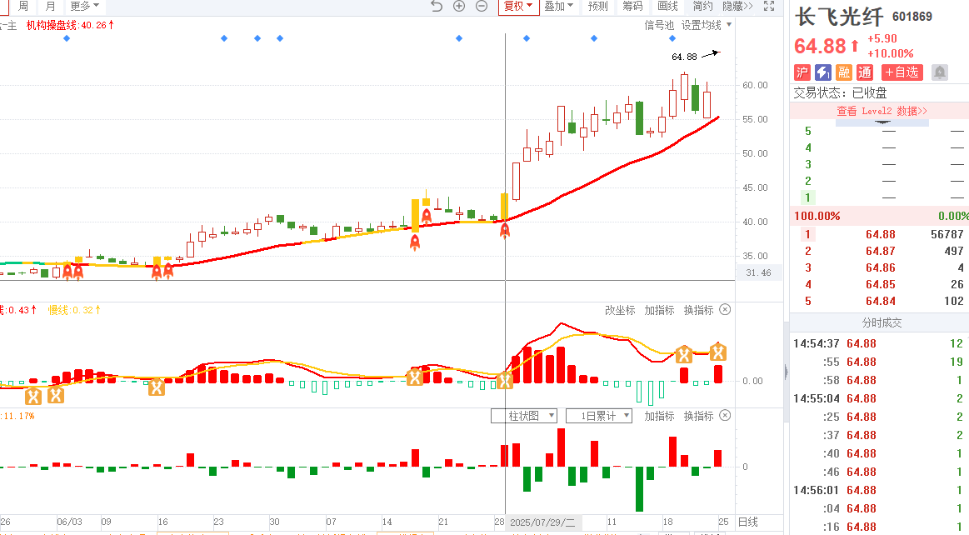Zoom out the chart with minus icon
The height and width of the screenshot is (535, 969).
(x=482, y=6)
